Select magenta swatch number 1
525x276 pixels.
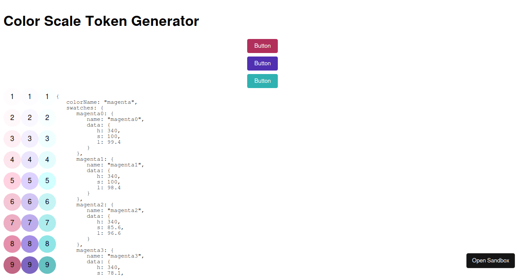(x=12, y=96)
